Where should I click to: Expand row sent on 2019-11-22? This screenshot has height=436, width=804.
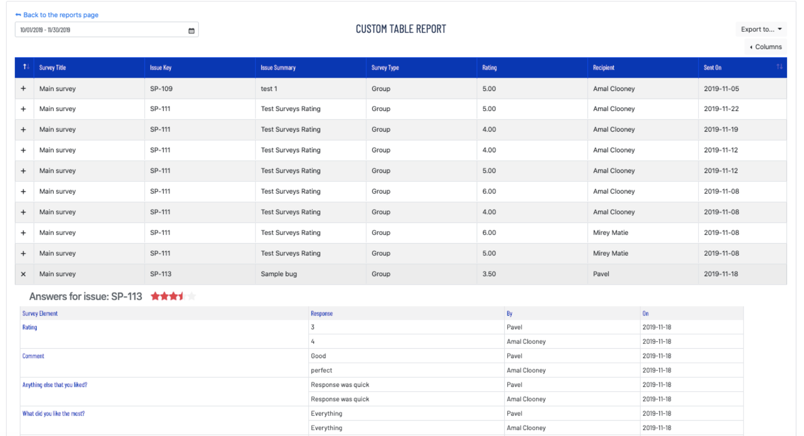click(23, 109)
